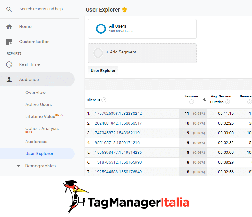This screenshot has width=252, height=217.
Task: Sort by Bounce column header
Action: [246, 96]
